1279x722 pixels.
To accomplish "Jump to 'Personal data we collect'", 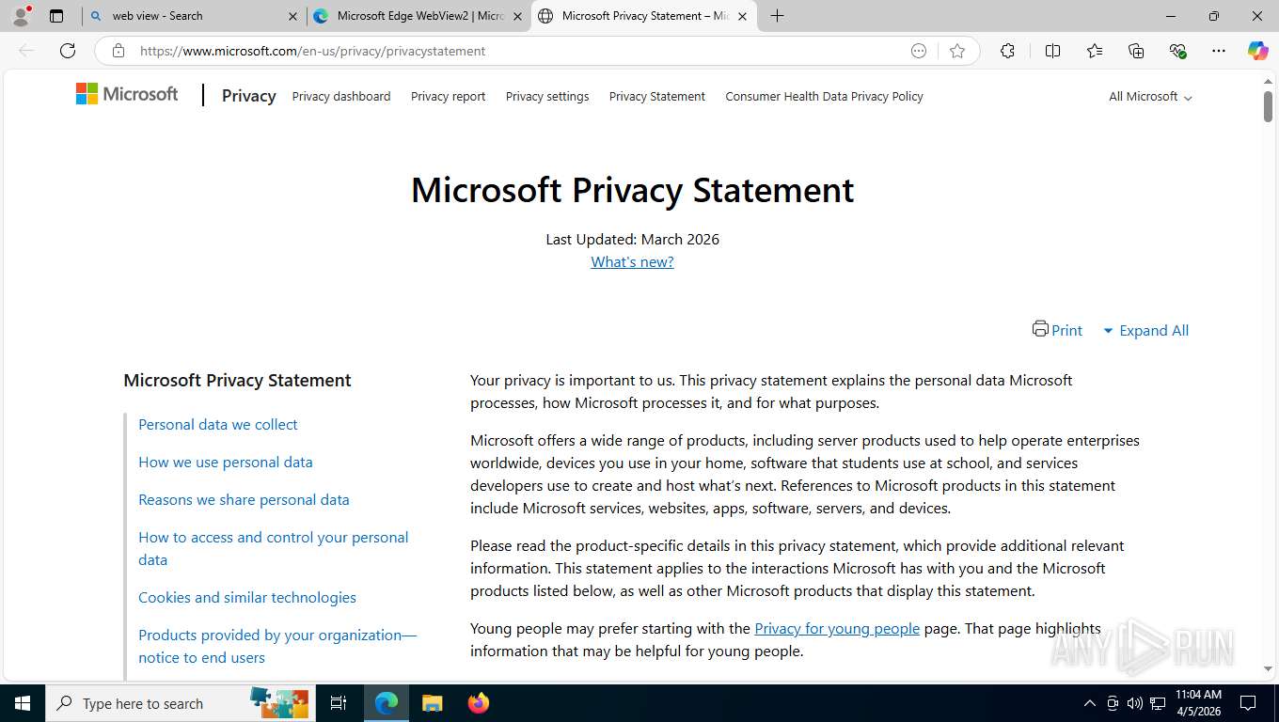I will coord(218,425).
